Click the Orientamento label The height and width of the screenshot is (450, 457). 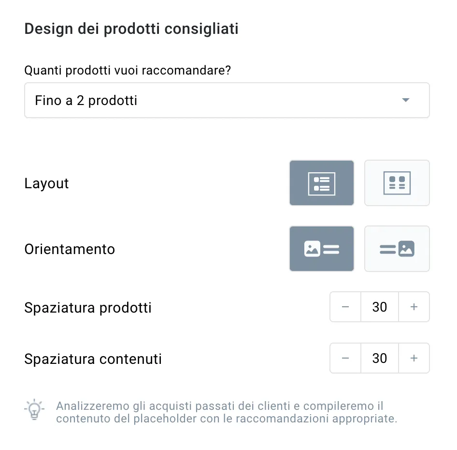pyautogui.click(x=70, y=249)
